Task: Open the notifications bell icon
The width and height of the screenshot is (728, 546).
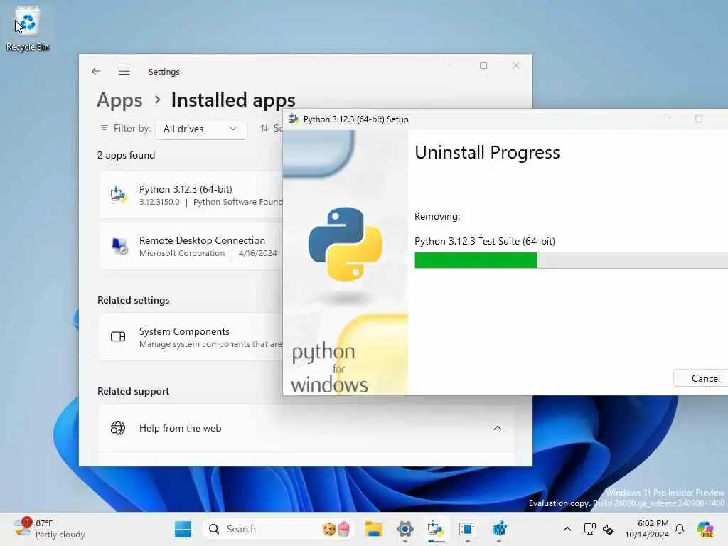Action: pos(680,529)
